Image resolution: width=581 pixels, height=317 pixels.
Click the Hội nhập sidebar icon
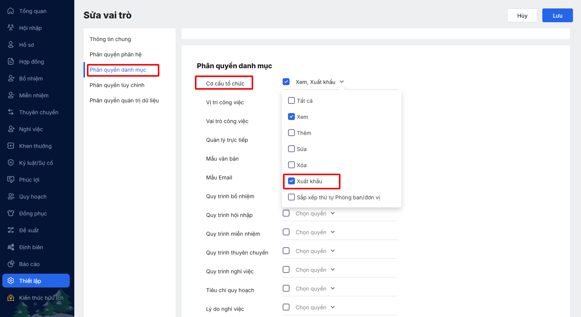coord(11,28)
